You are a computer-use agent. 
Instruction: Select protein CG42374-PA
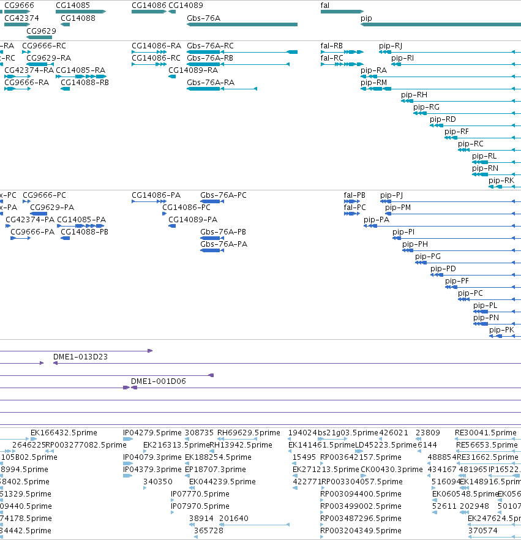click(x=30, y=220)
